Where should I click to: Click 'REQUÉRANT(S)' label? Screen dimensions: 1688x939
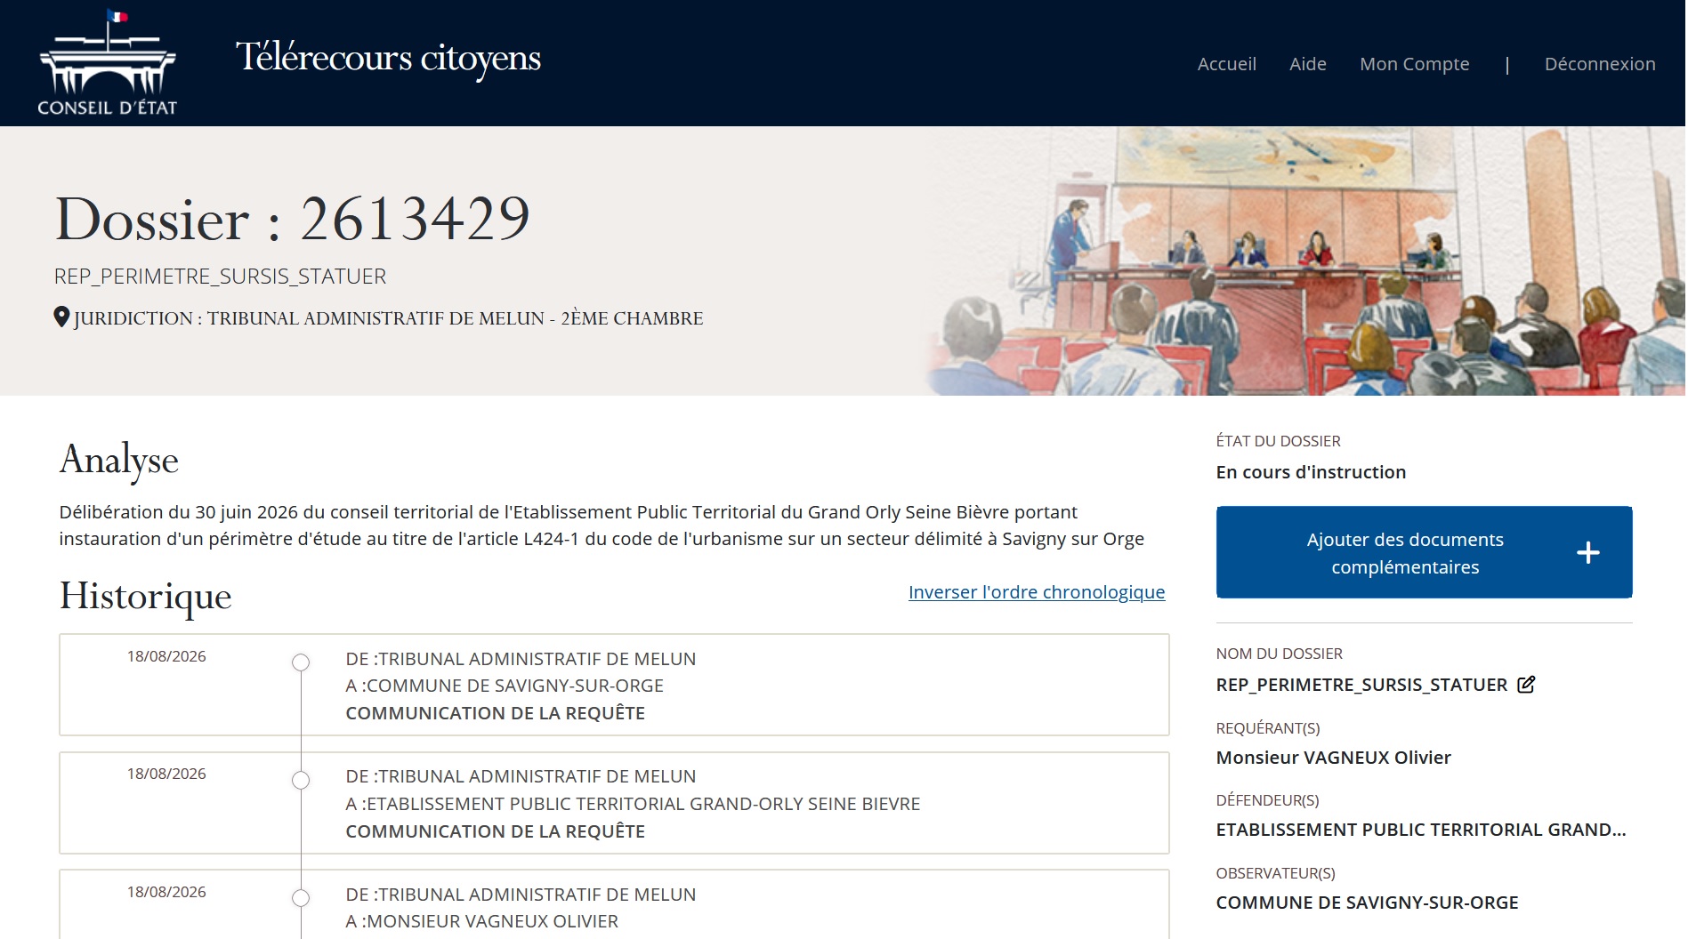(x=1268, y=728)
